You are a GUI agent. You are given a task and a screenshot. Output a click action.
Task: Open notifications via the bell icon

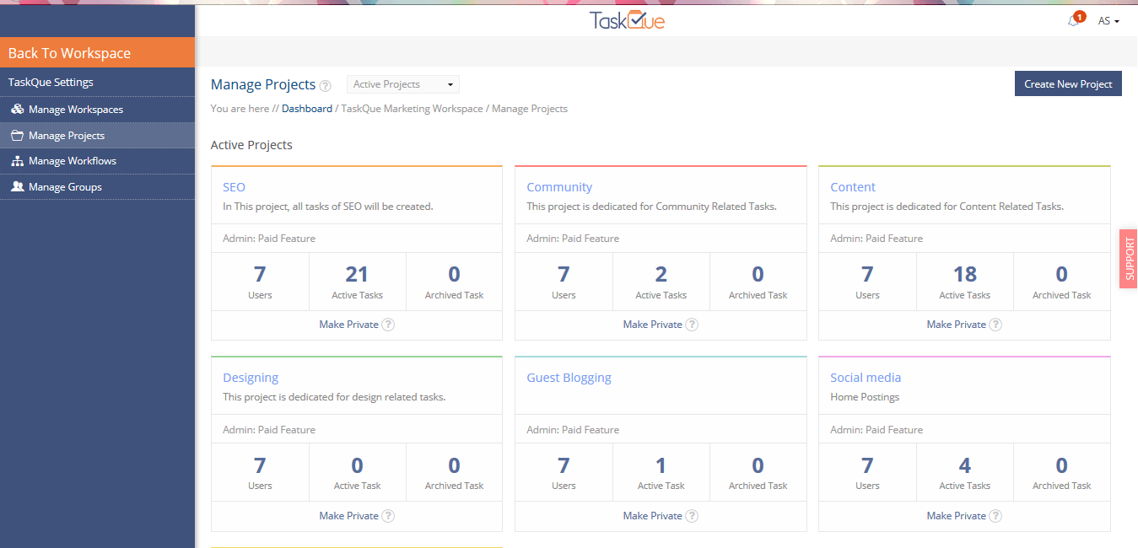coord(1073,20)
